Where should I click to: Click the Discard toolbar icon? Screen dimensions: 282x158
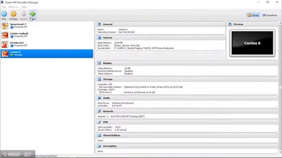coord(23,14)
